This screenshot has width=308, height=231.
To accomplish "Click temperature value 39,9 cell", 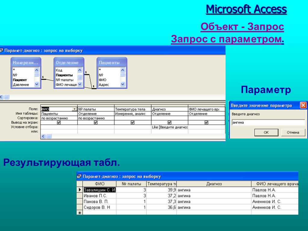I will [162, 190].
